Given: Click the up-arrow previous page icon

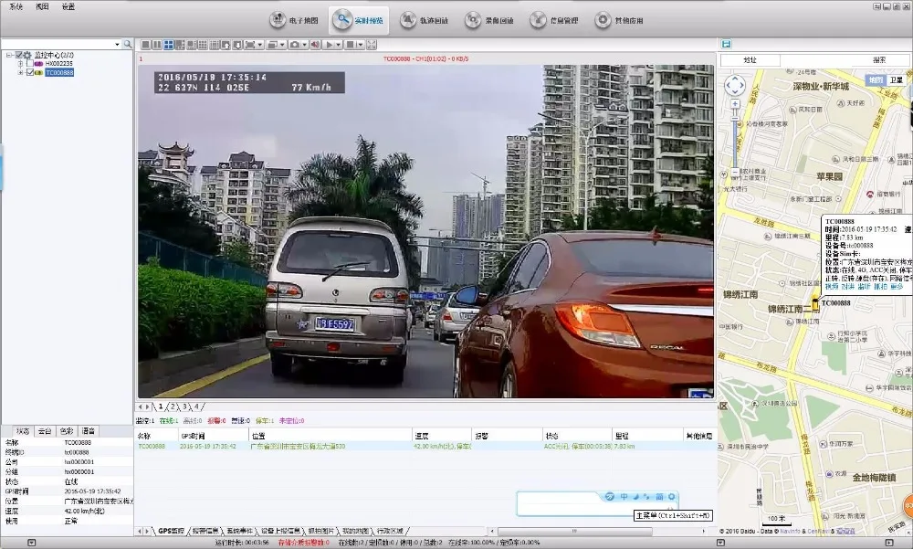Looking at the screenshot, I should 226,45.
